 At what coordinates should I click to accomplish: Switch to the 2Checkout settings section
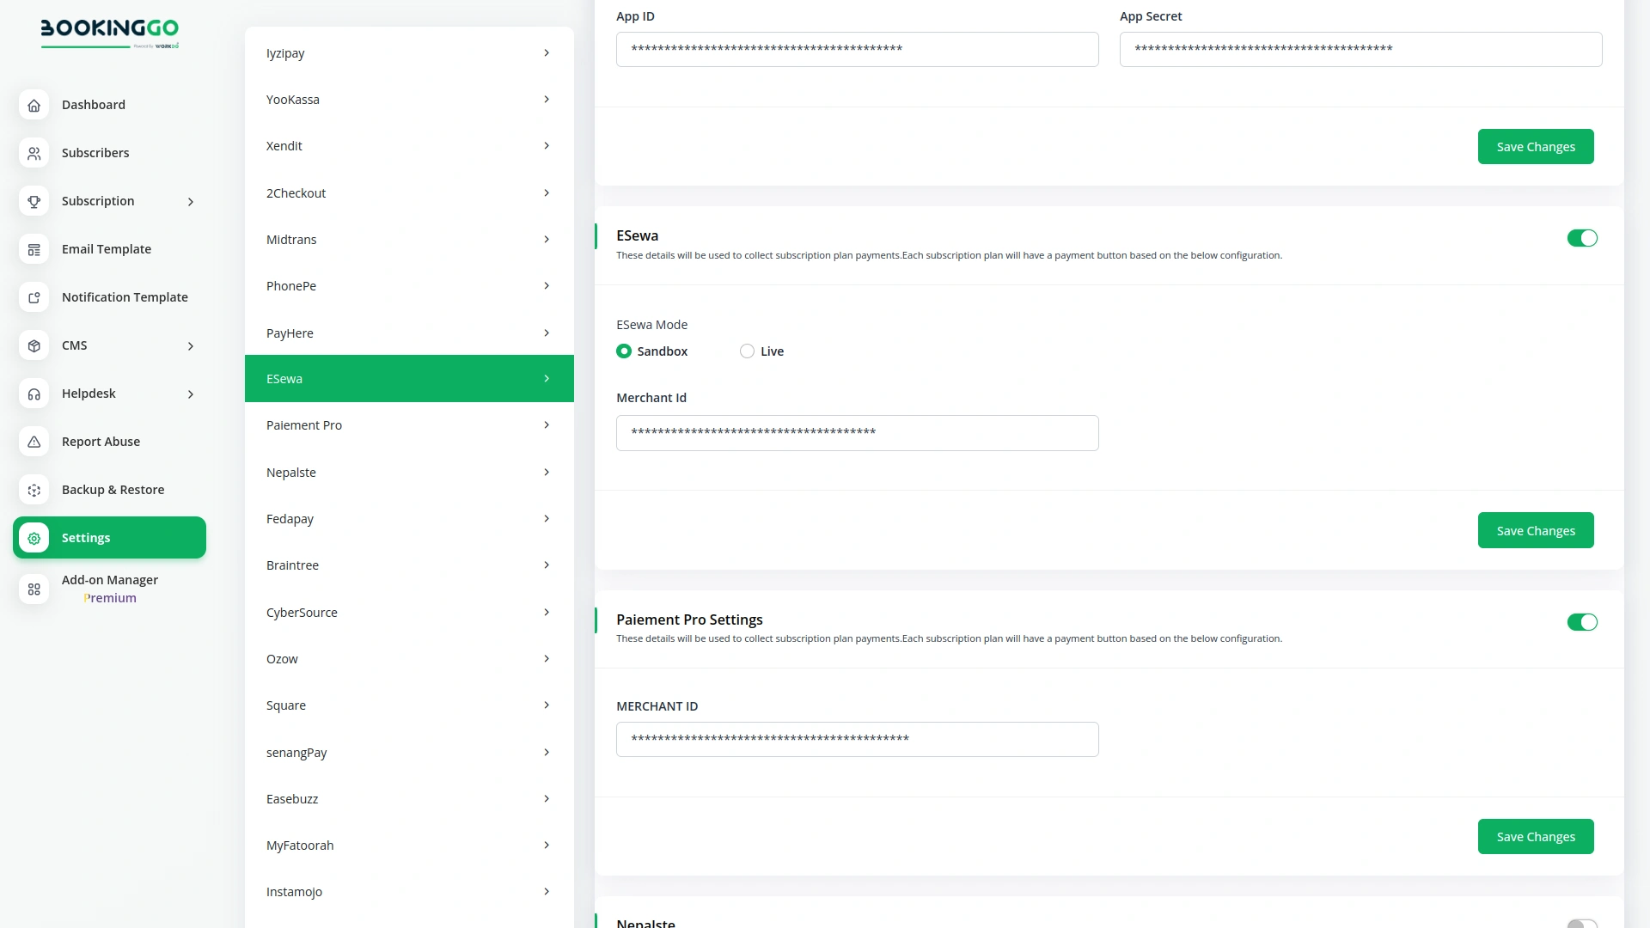(x=409, y=192)
